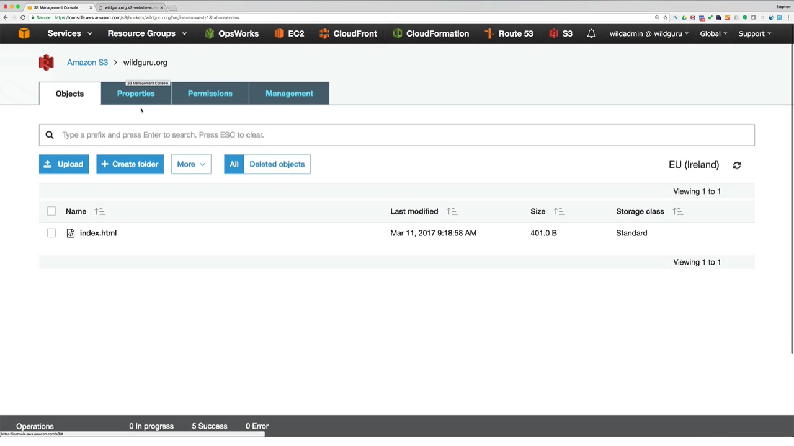Click the wildguru.org bucket name in breadcrumb

tap(145, 63)
